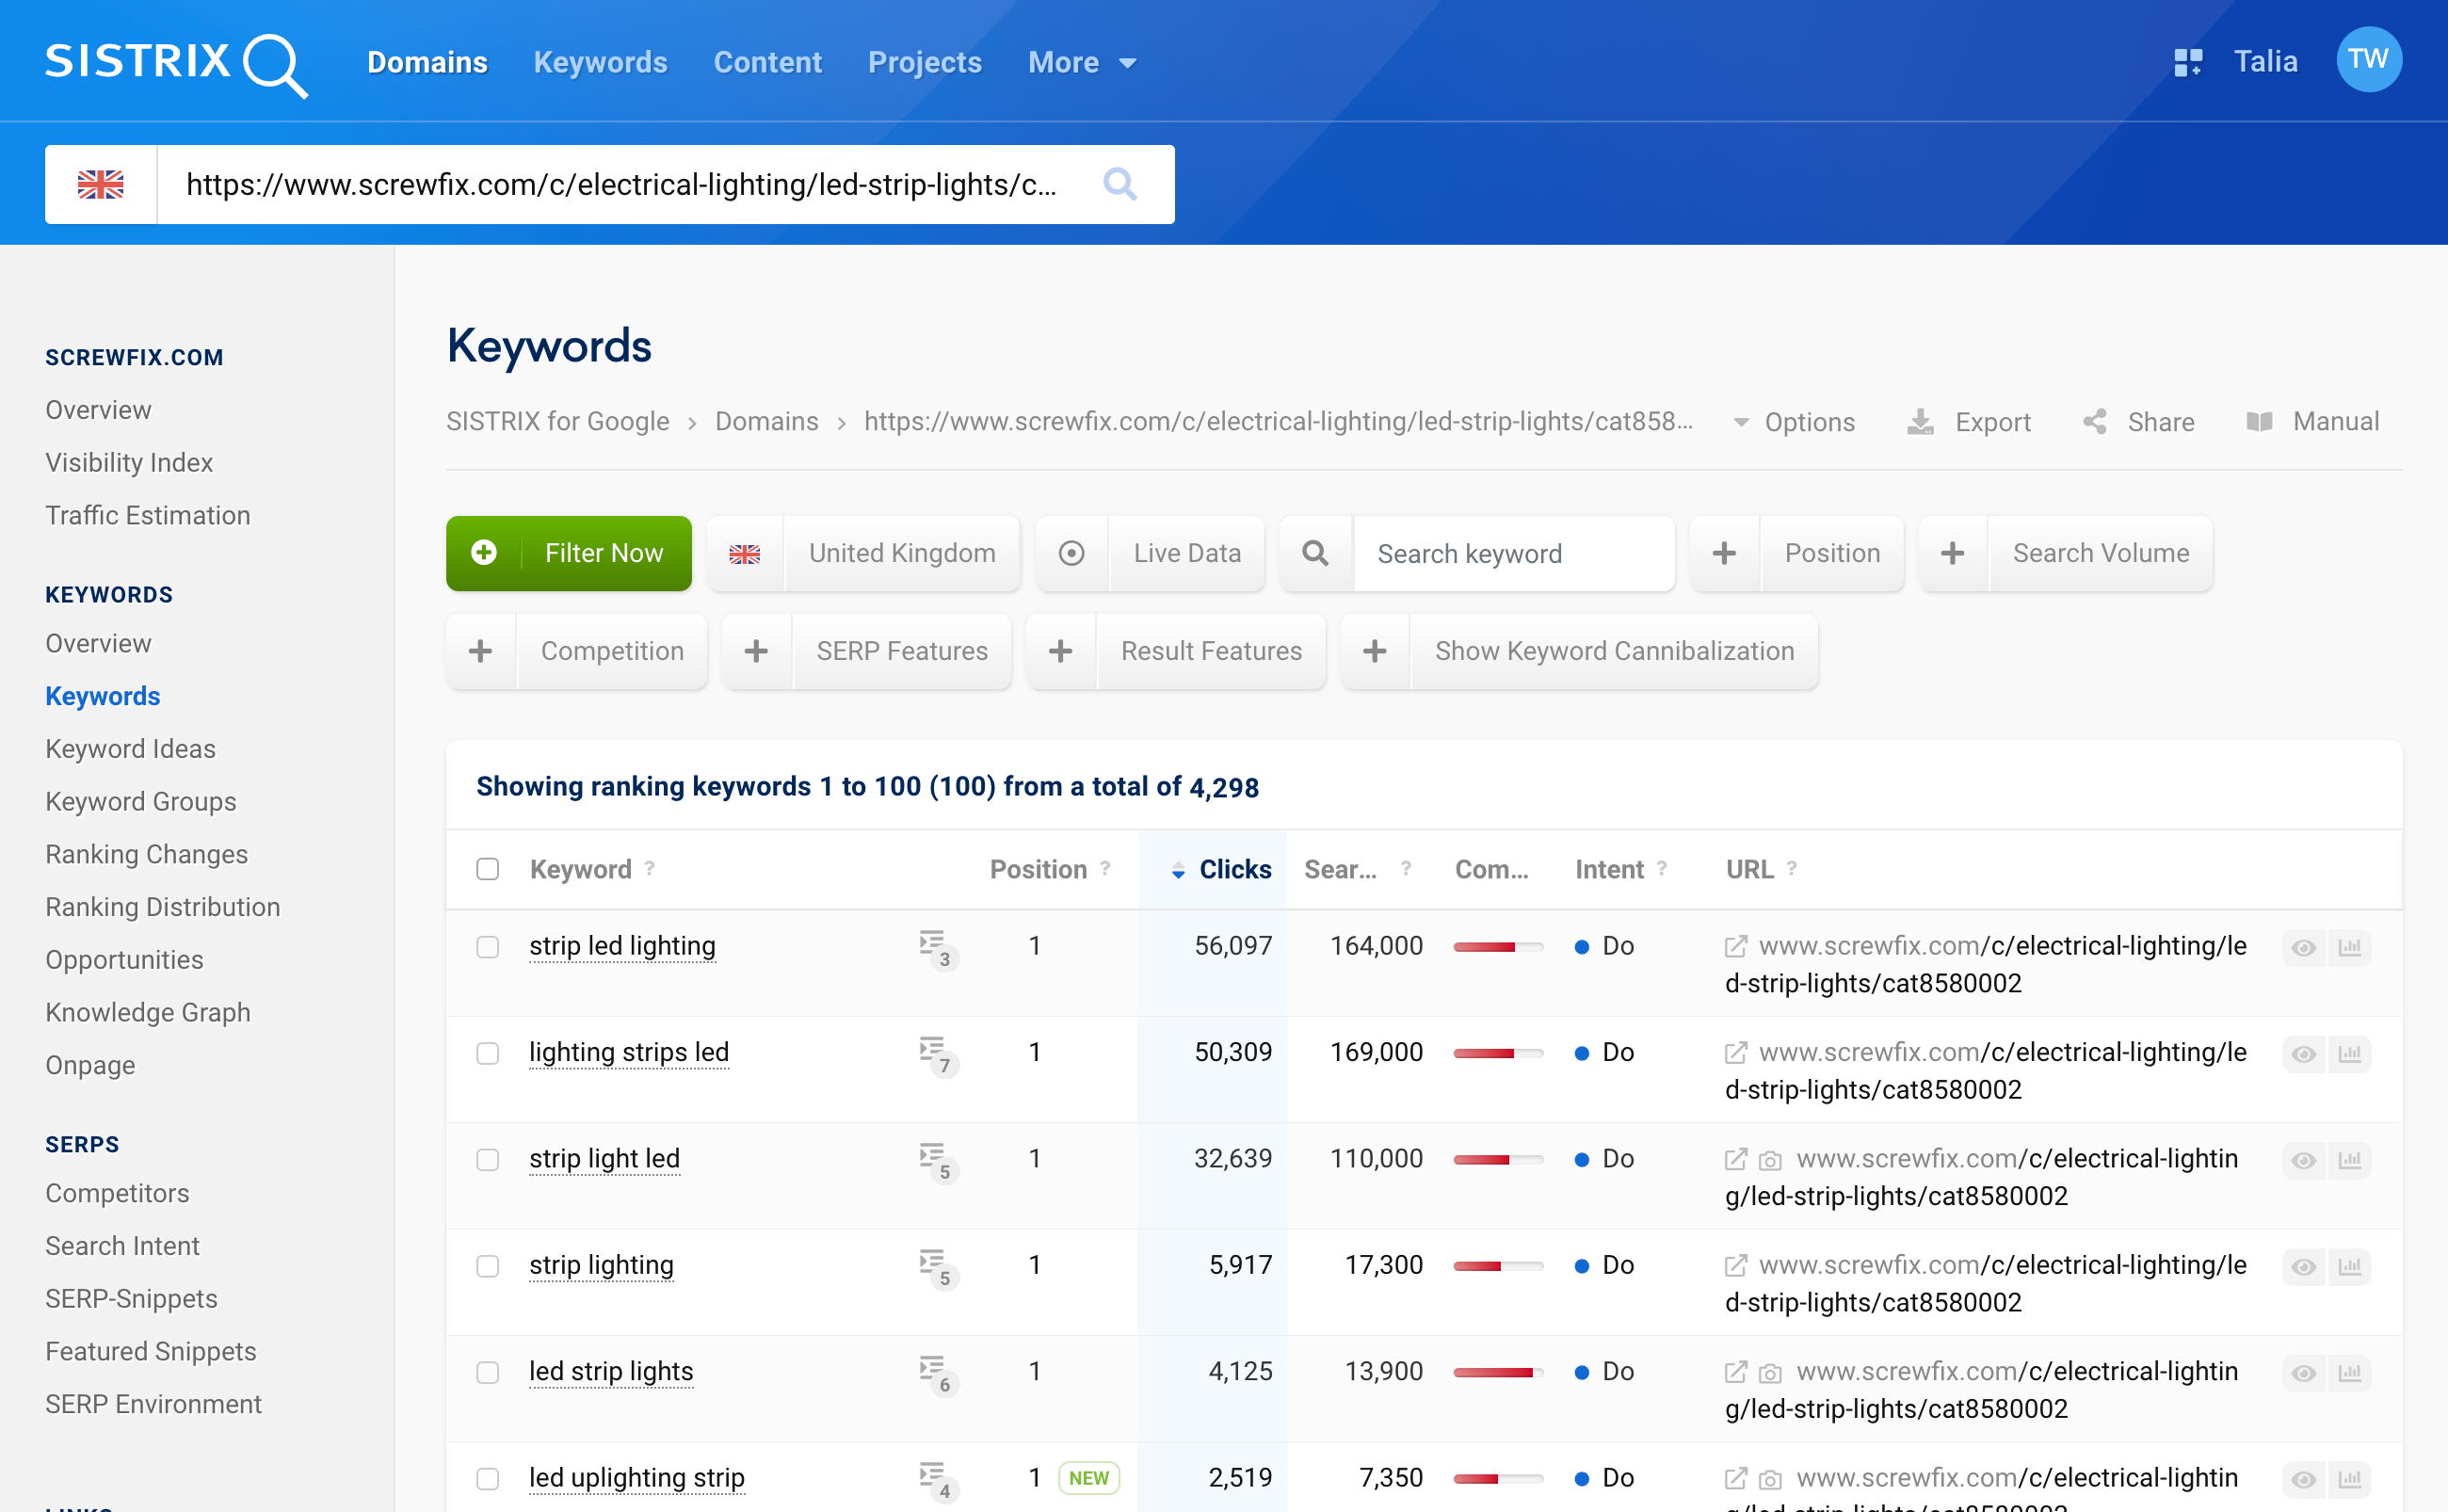Screen dimensions: 2448x1512
Task: Open chart icon for strip led lighting row
Action: tap(2350, 947)
